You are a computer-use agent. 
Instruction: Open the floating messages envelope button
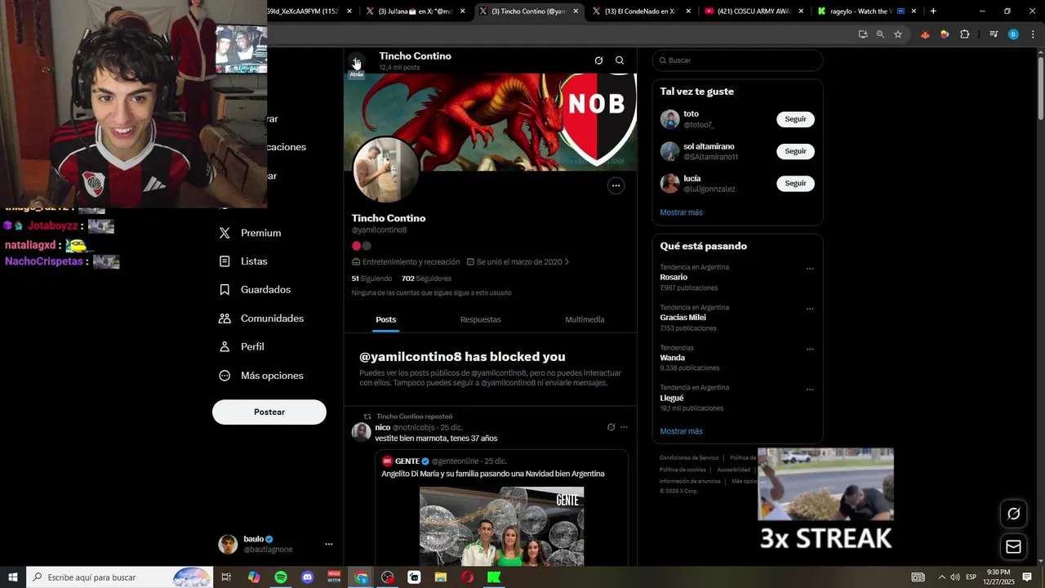click(x=1013, y=546)
